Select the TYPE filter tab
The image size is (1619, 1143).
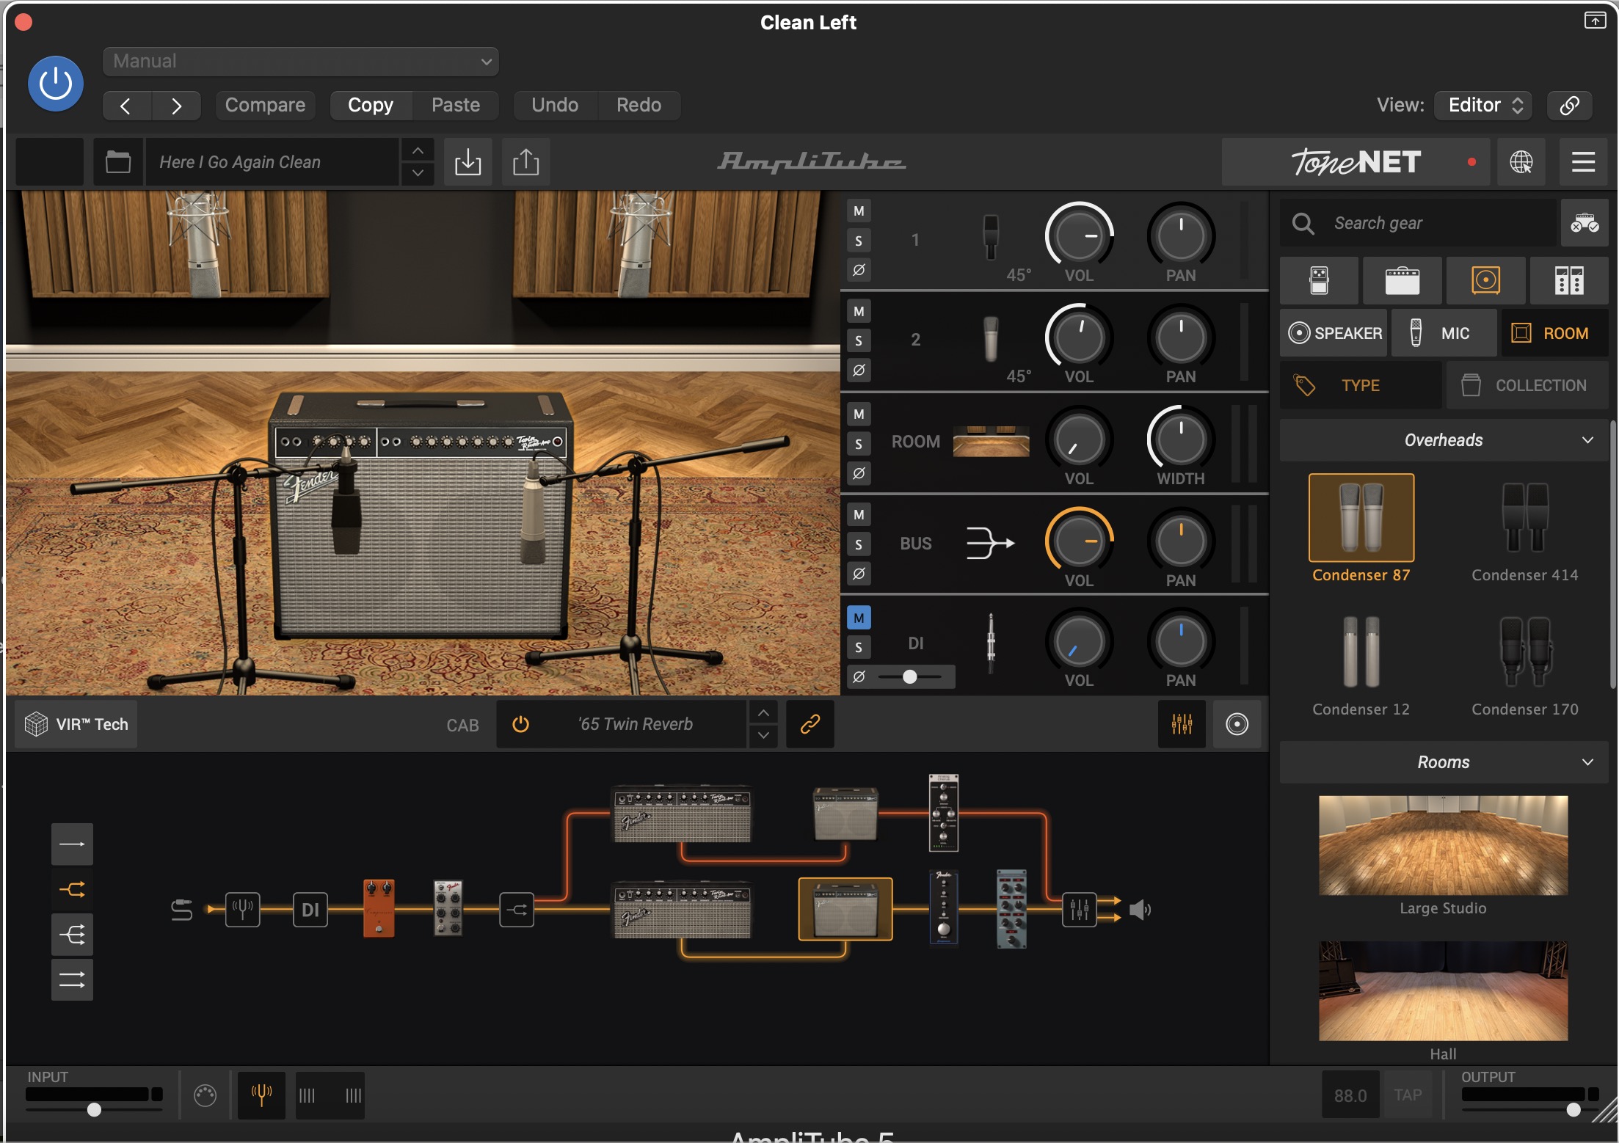pos(1361,385)
